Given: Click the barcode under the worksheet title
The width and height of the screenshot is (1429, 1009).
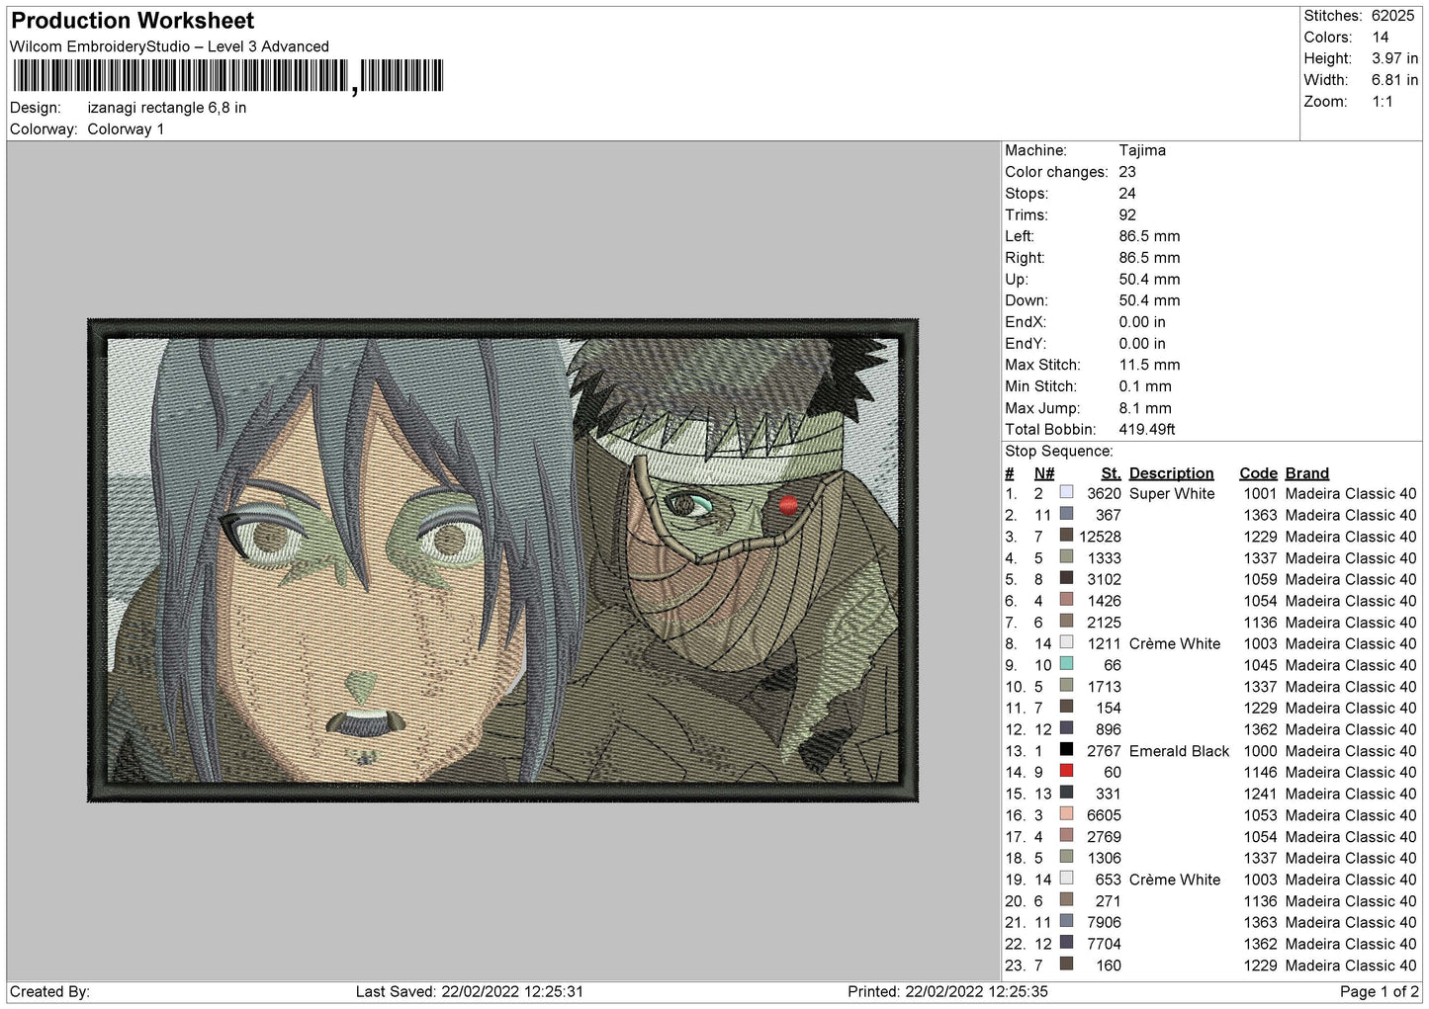Looking at the screenshot, I should click(x=228, y=76).
